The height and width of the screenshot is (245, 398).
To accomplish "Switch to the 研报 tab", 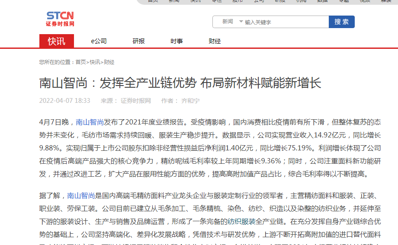I will 139,41.
